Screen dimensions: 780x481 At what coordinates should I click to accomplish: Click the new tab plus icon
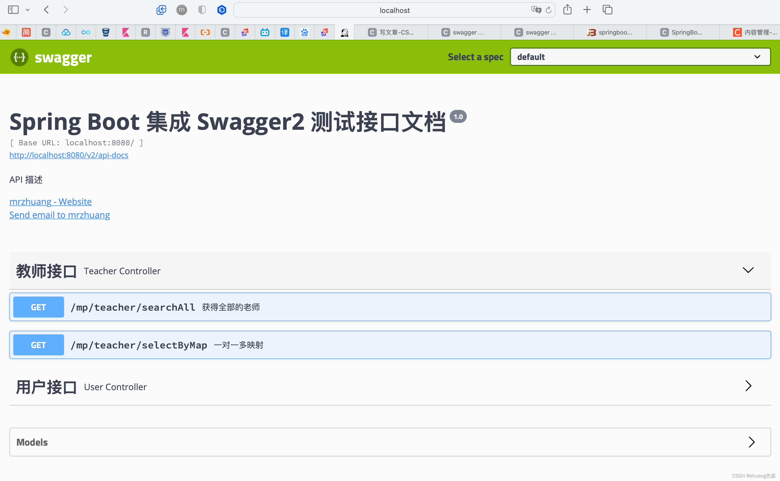pyautogui.click(x=587, y=10)
